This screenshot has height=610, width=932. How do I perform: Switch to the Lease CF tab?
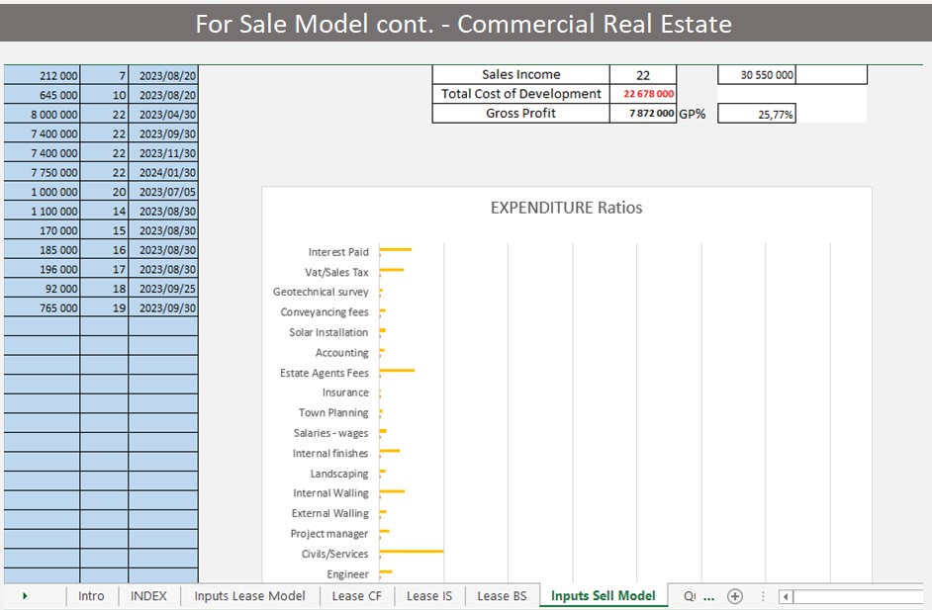(x=356, y=596)
